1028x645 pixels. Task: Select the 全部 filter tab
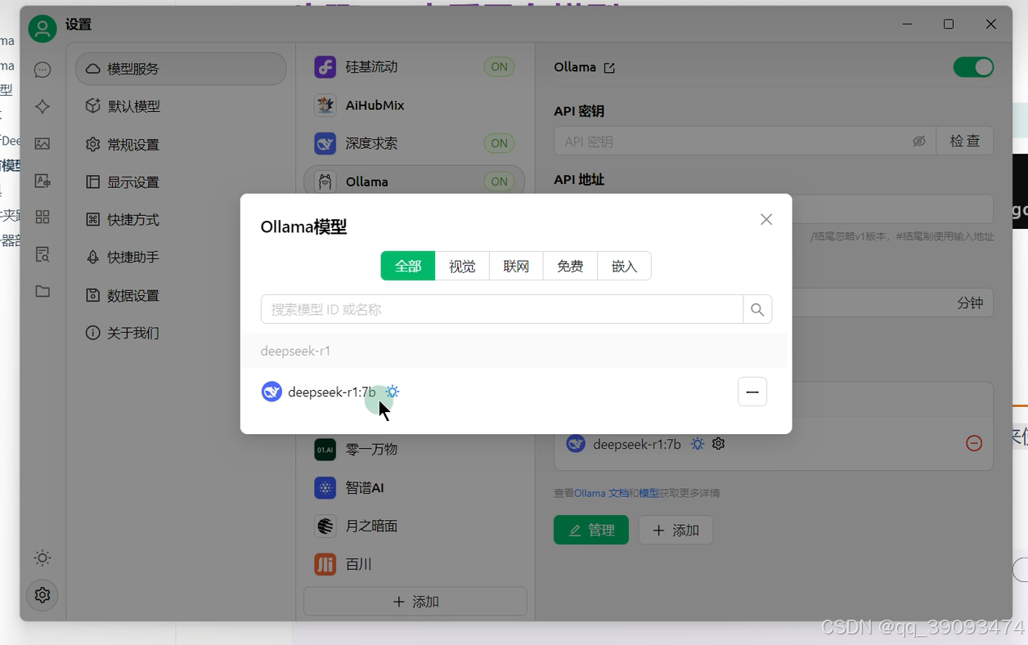408,266
